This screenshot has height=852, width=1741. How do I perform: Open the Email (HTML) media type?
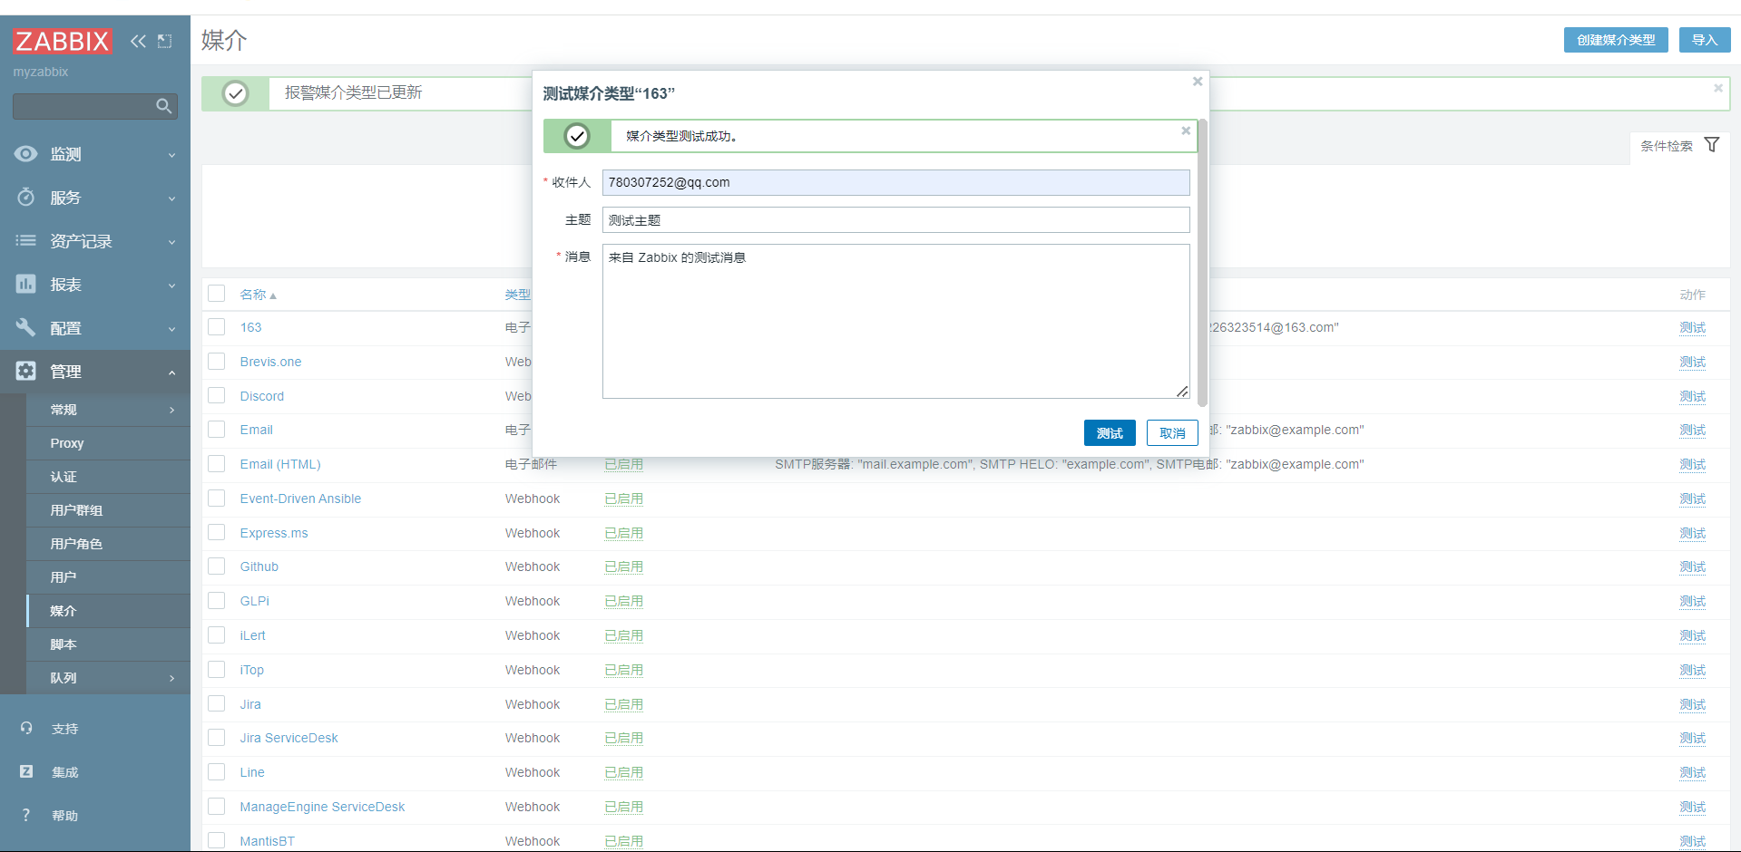click(x=280, y=464)
